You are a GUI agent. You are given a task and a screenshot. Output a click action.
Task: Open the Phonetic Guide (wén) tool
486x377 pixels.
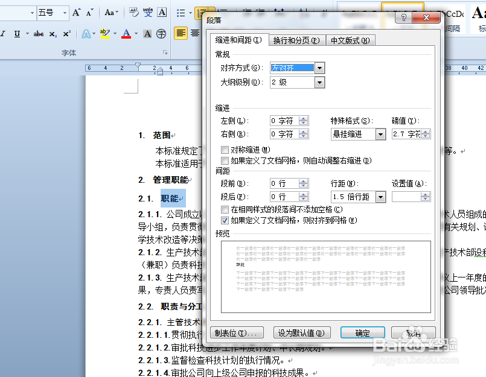tap(148, 13)
